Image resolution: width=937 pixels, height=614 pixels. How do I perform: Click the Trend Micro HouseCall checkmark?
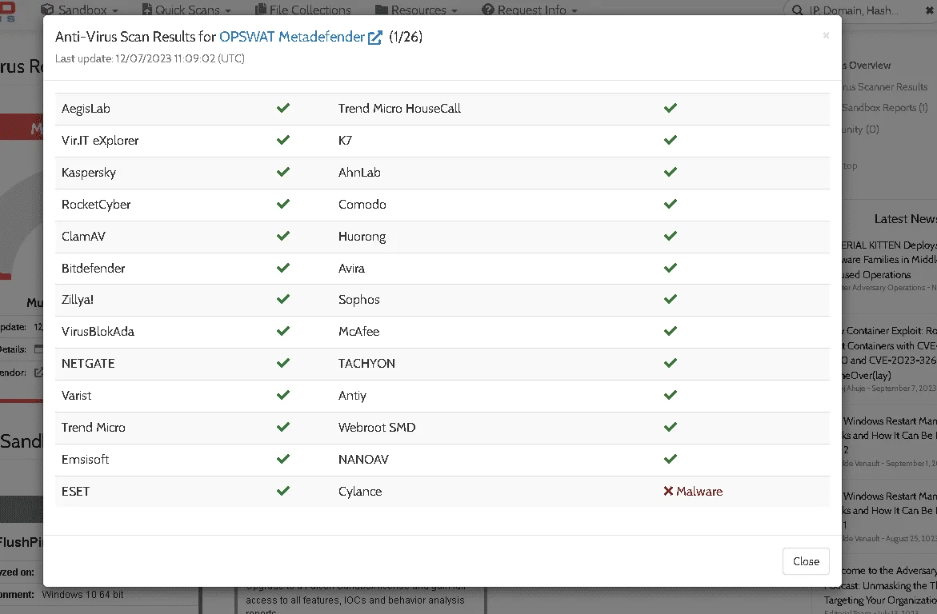671,108
